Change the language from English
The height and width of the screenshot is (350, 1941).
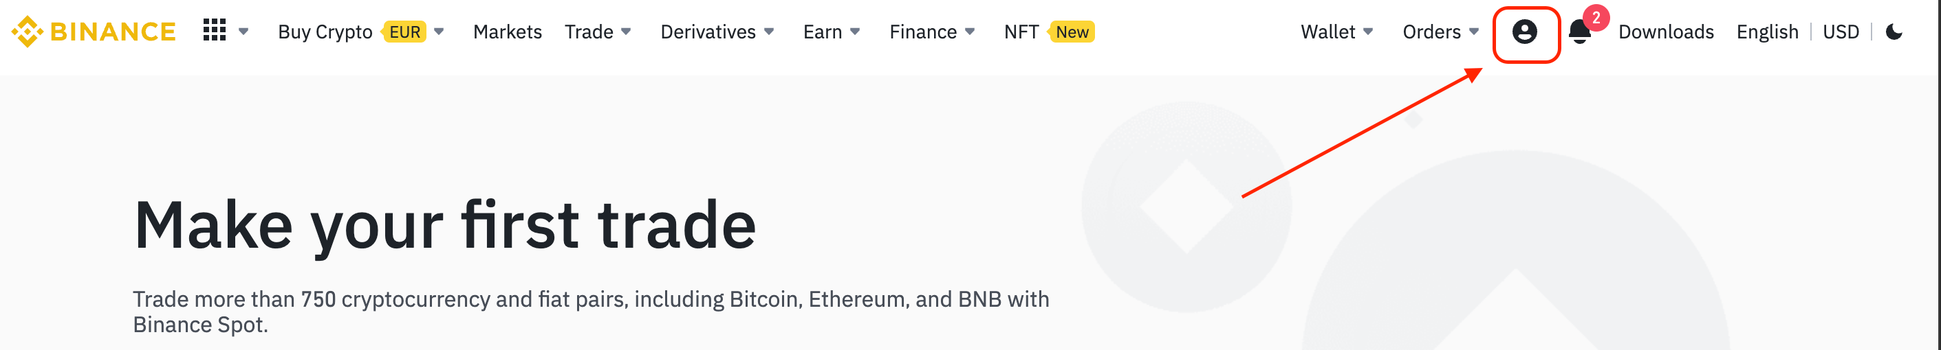click(1767, 32)
